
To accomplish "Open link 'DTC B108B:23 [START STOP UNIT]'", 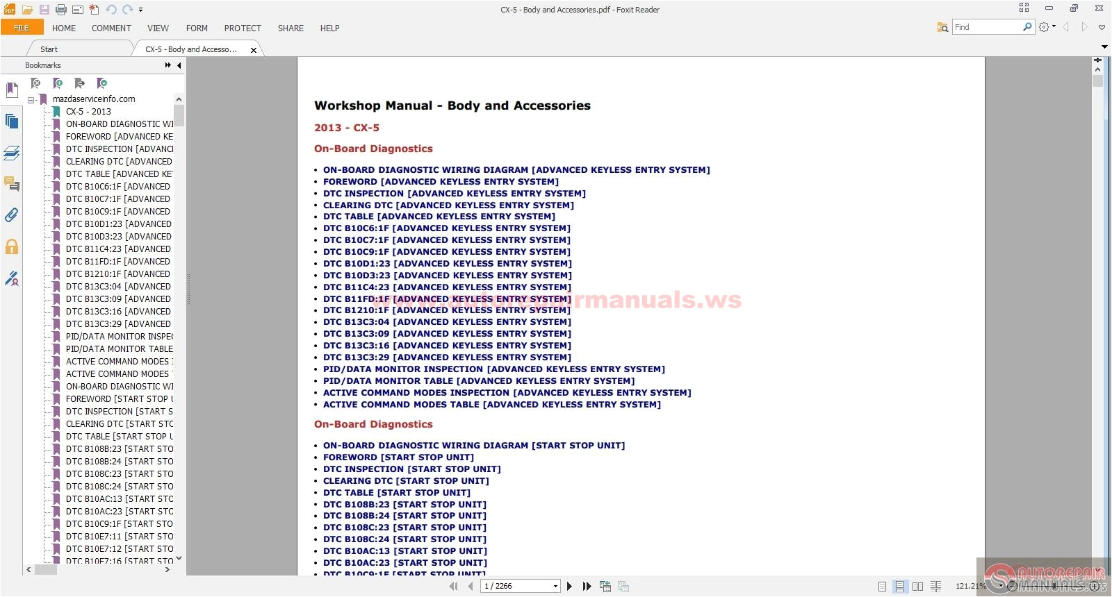I will tap(404, 505).
